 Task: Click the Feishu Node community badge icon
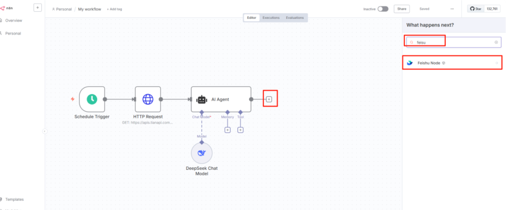(x=443, y=63)
